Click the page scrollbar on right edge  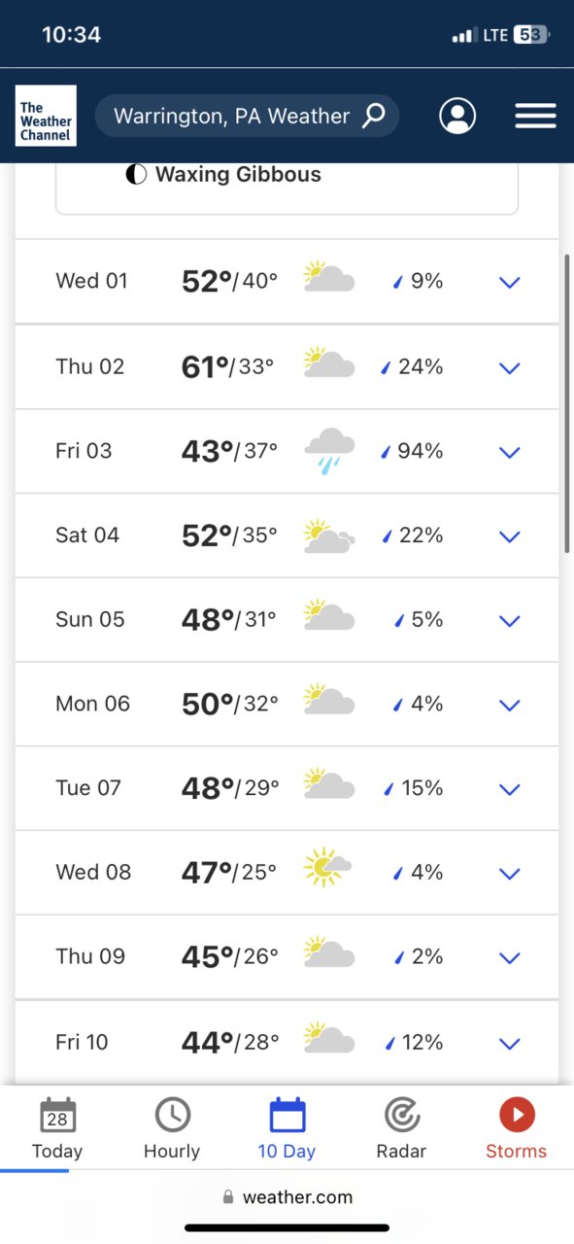tap(567, 404)
